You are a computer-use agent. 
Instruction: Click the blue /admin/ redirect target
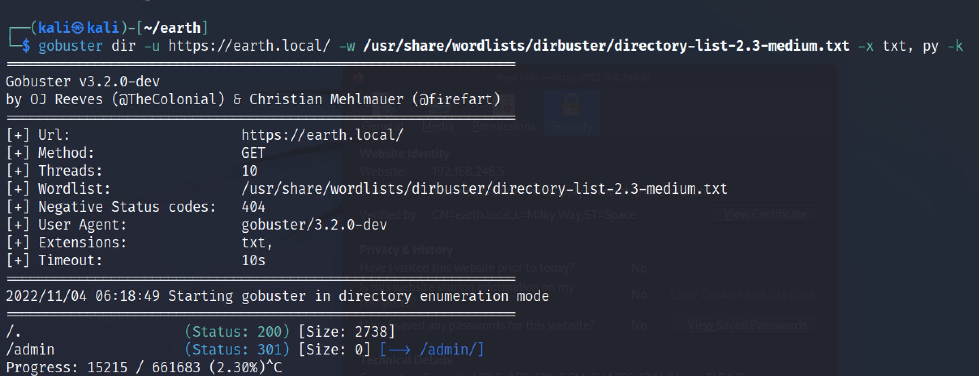click(451, 349)
